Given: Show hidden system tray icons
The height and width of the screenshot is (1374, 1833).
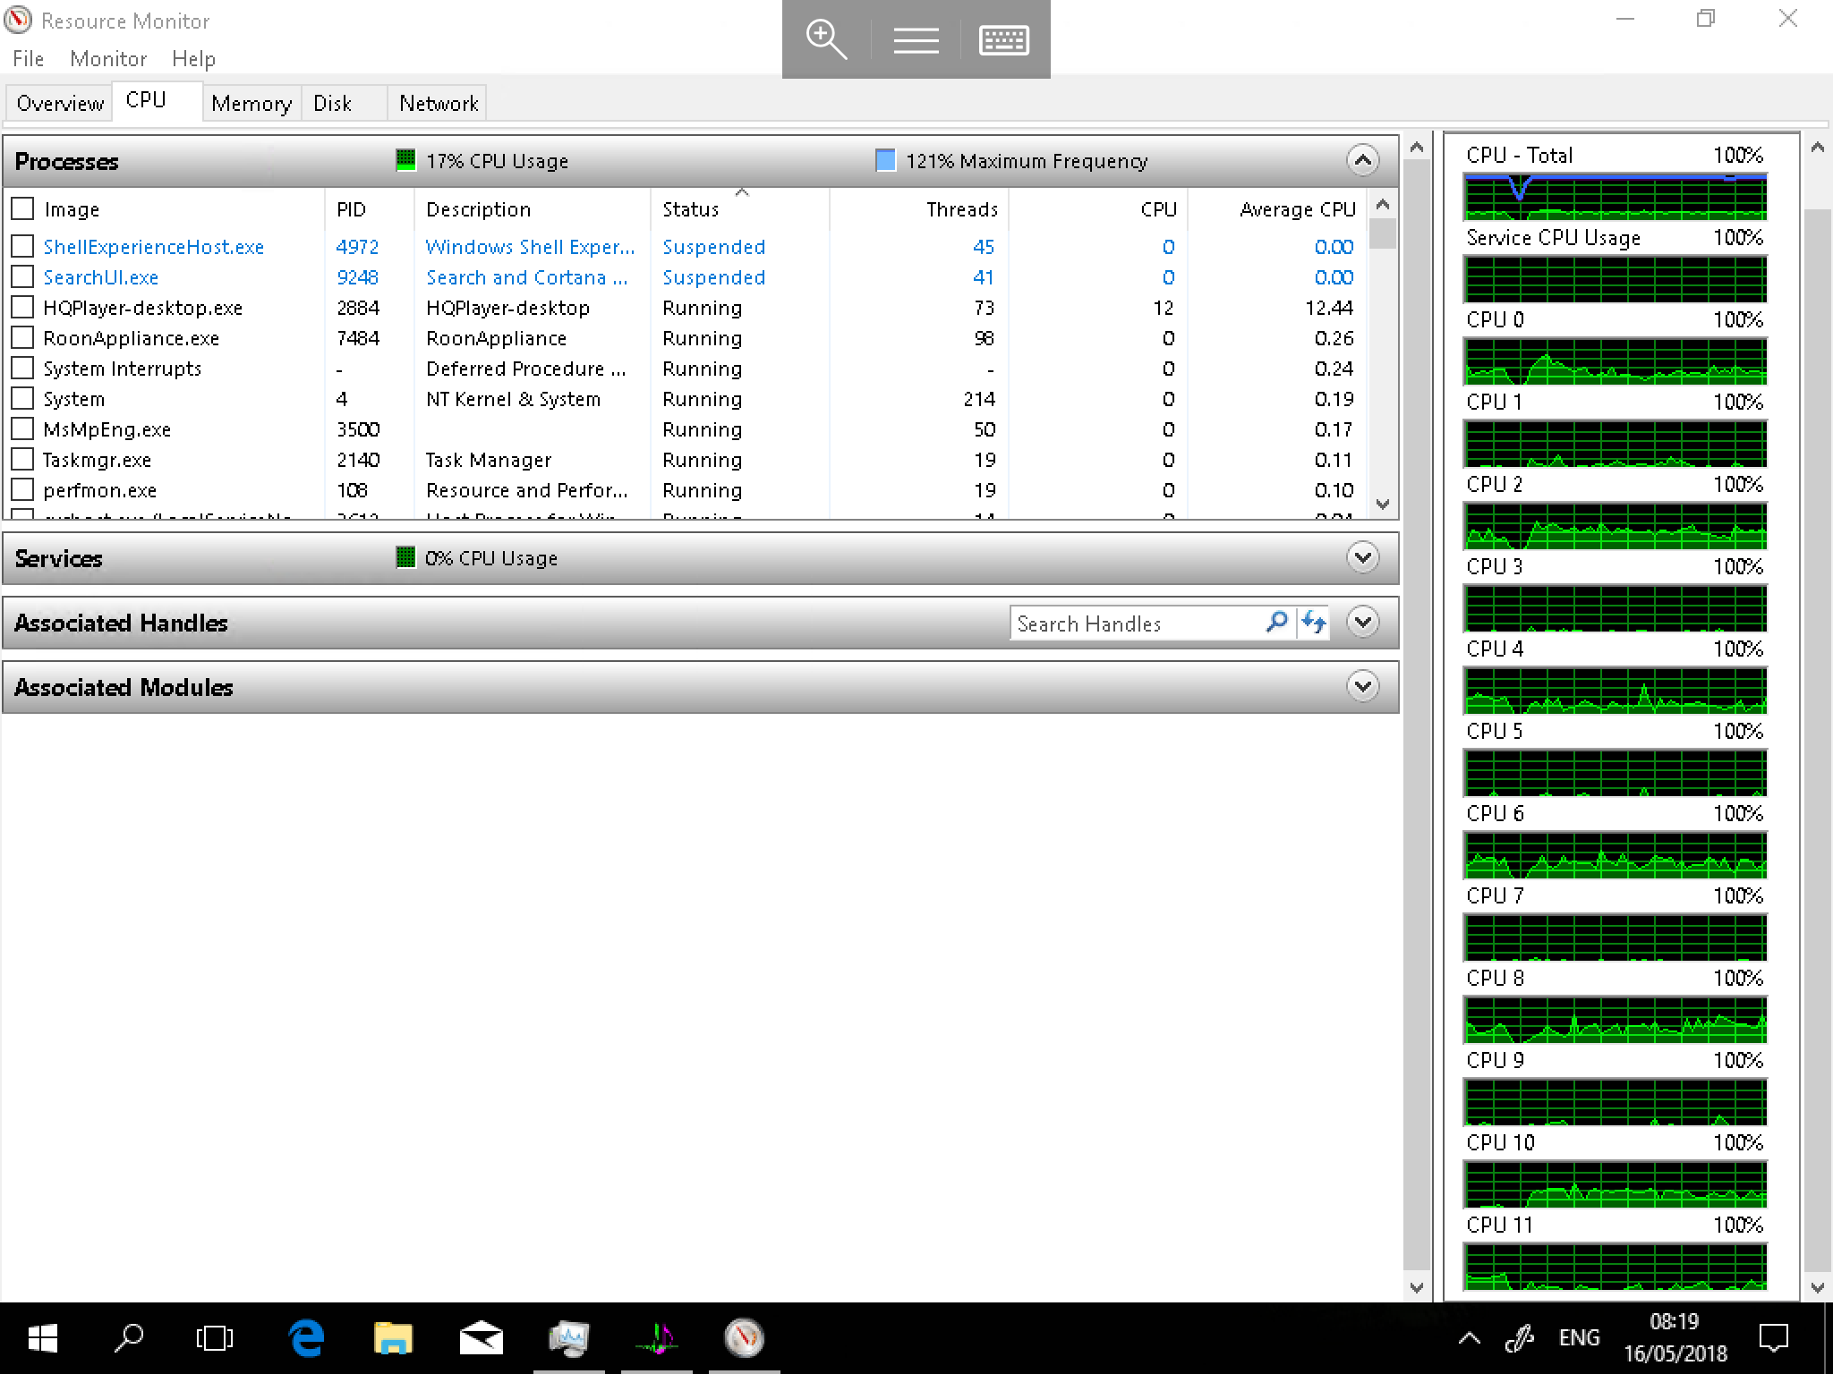Looking at the screenshot, I should tap(1469, 1338).
